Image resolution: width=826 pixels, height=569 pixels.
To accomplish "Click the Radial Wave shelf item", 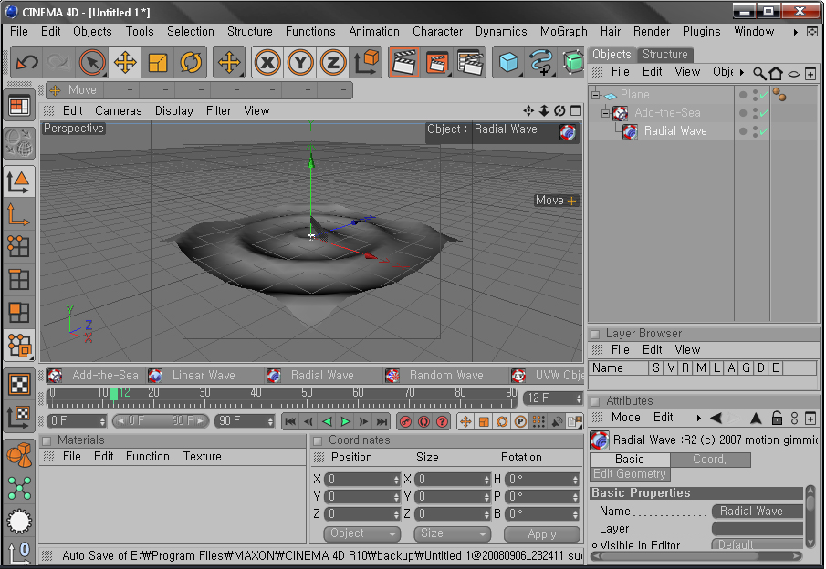I will [311, 376].
